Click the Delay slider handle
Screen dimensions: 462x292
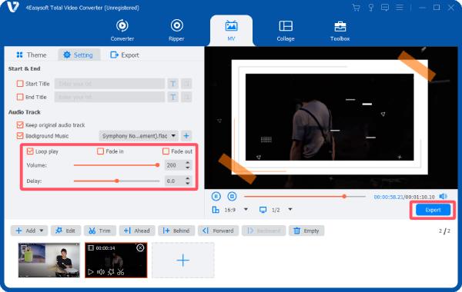(x=117, y=181)
